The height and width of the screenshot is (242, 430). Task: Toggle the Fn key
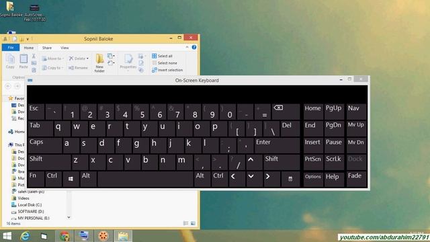[x=36, y=179]
